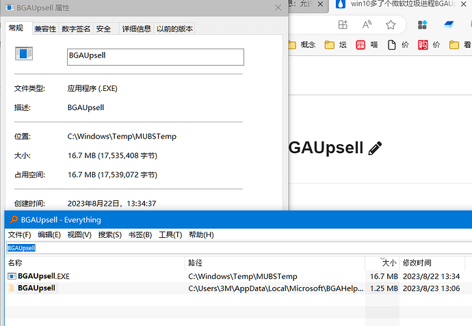Click the favorites star icon in address bar
Viewport: 472px width, 326px height.
pyautogui.click(x=391, y=25)
